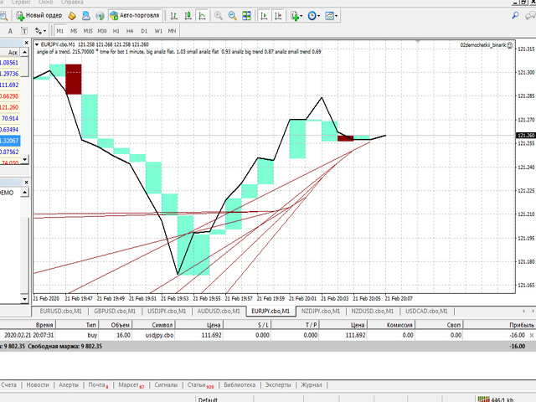Switch to the GBPUSD.cbo,M1 chart tab
The width and height of the screenshot is (536, 402).
tap(115, 311)
